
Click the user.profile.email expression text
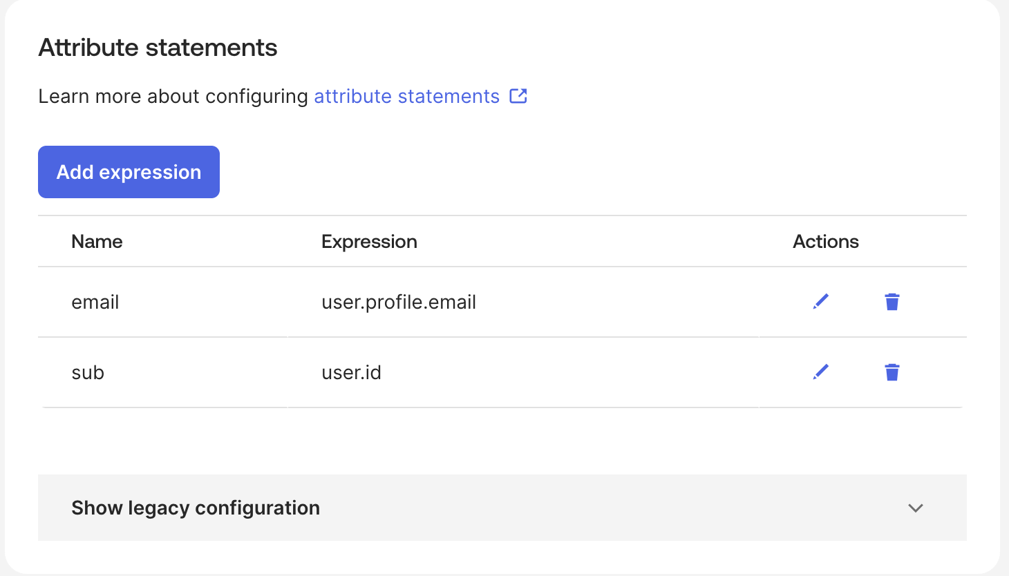pyautogui.click(x=399, y=301)
